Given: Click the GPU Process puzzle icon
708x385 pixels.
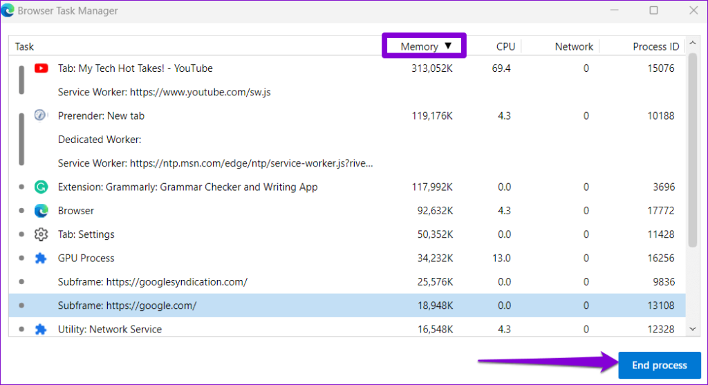Looking at the screenshot, I should 41,259.
